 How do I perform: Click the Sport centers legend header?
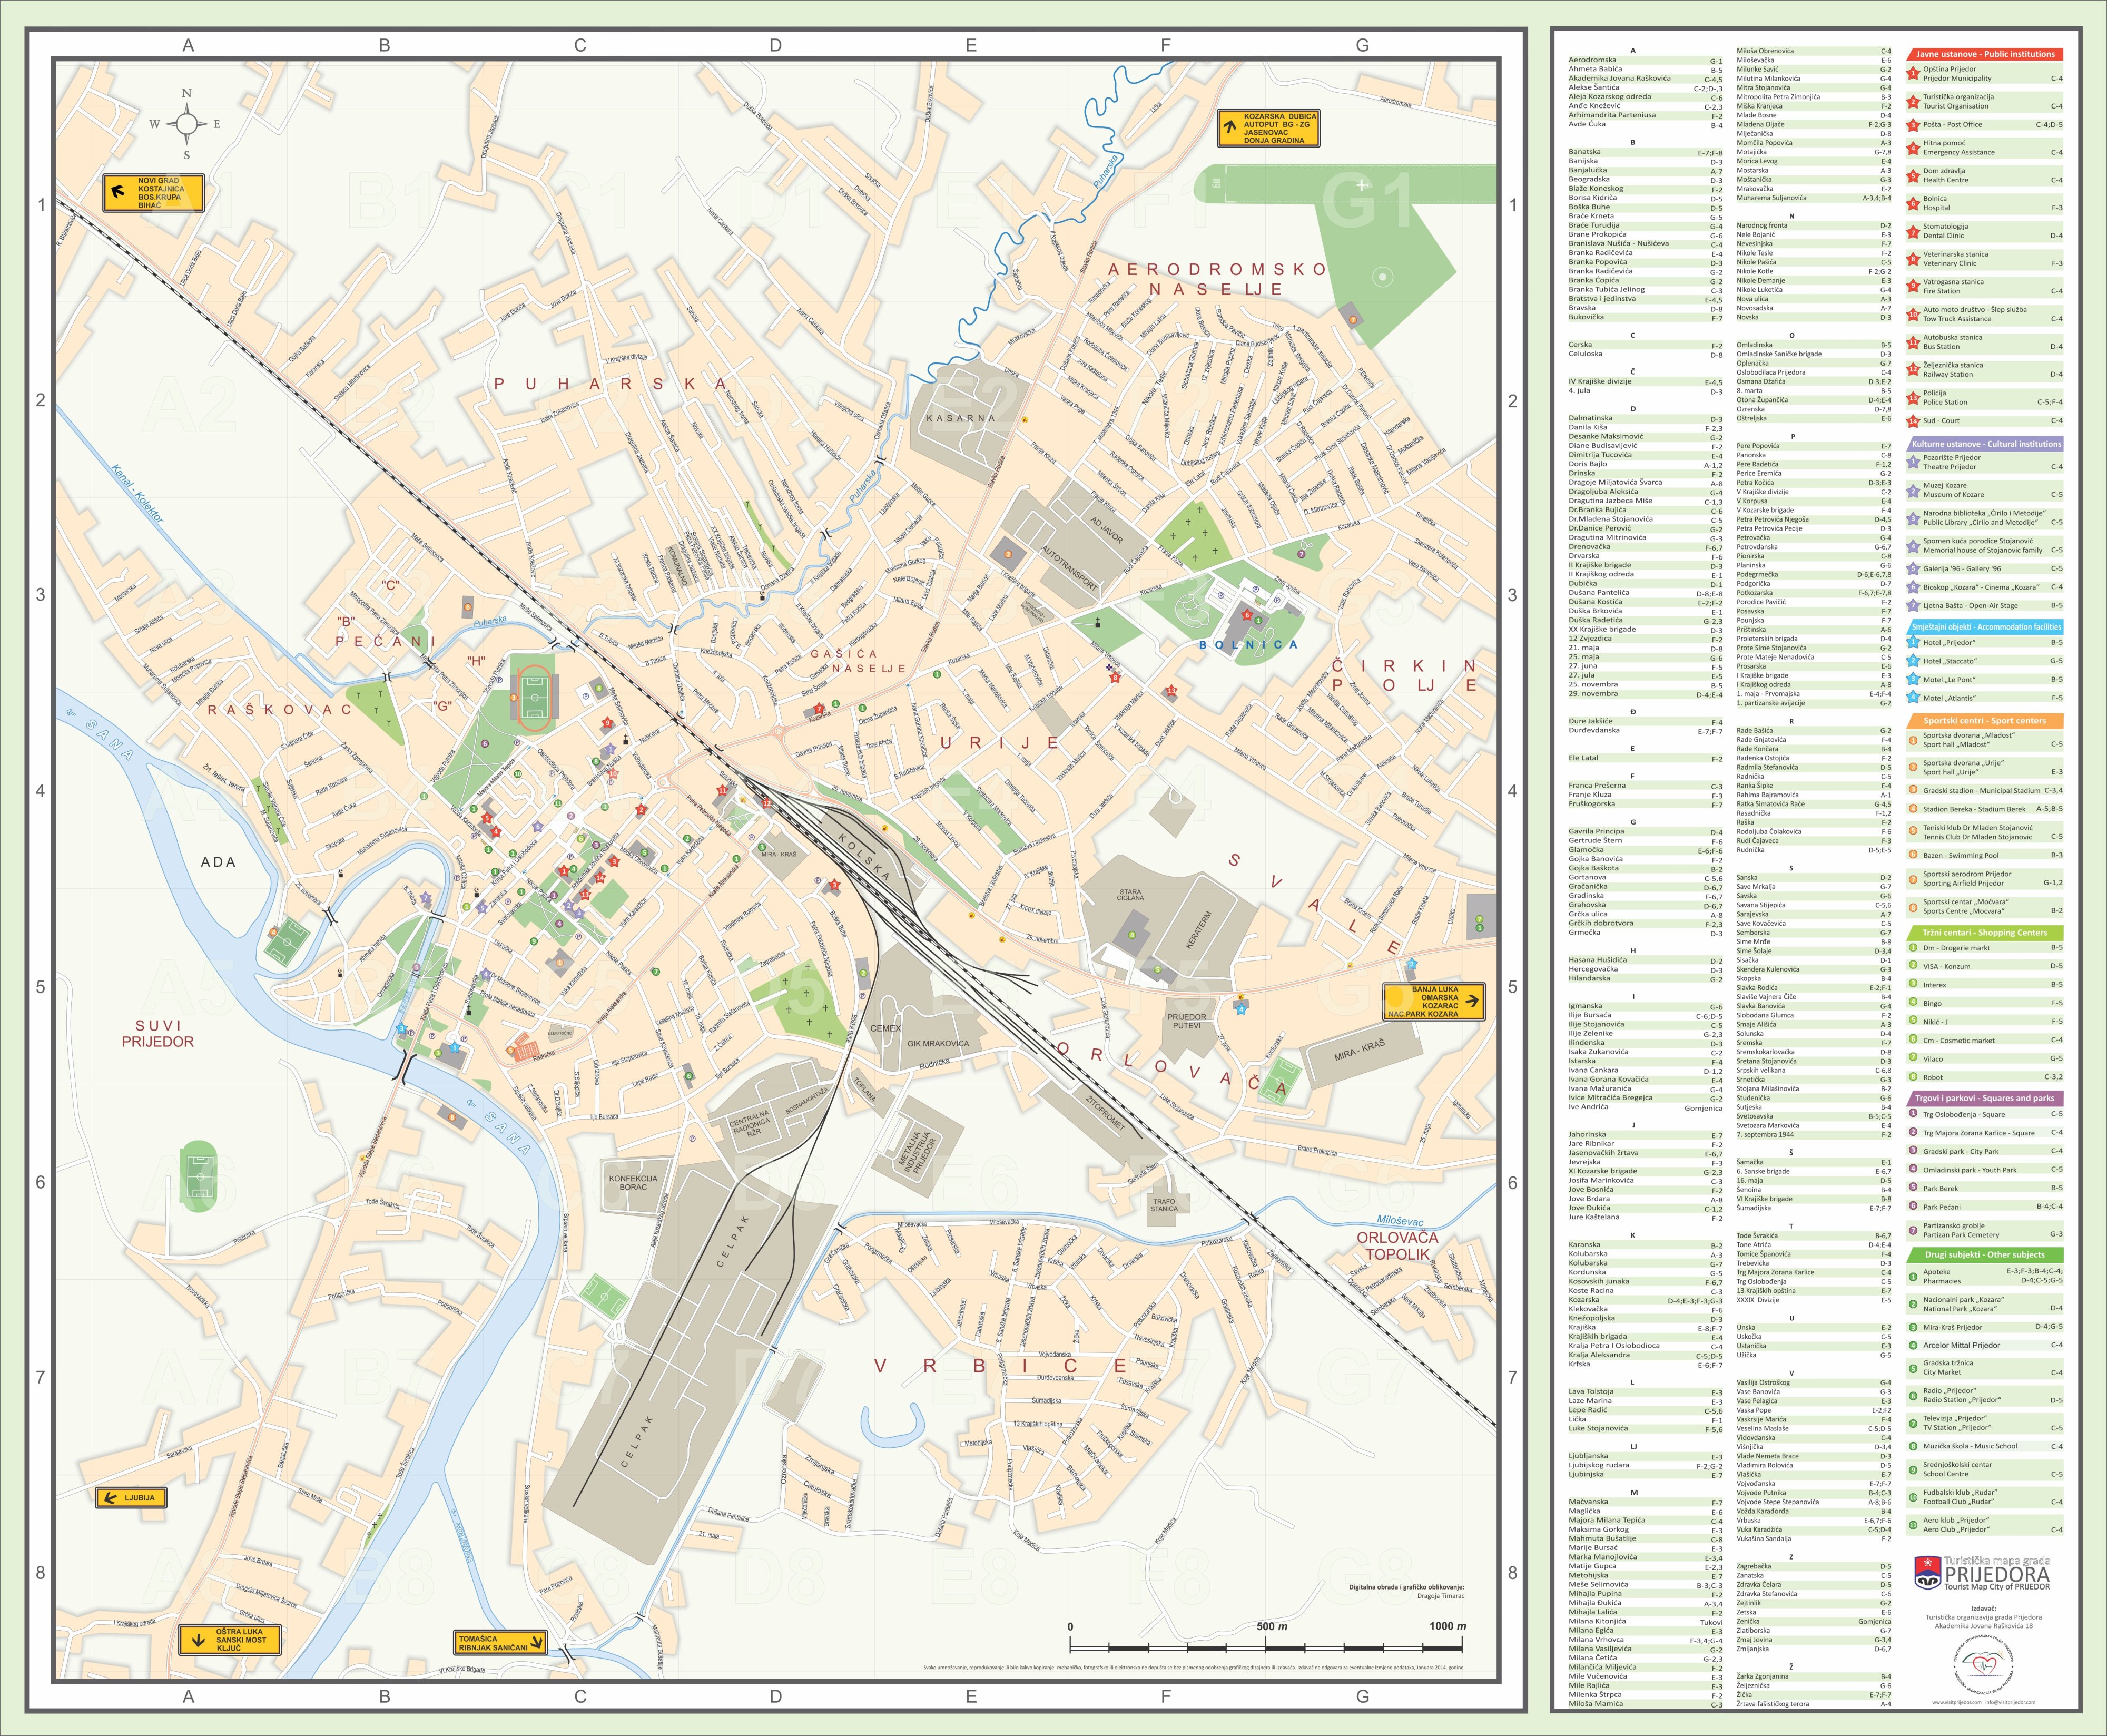[x=1984, y=720]
